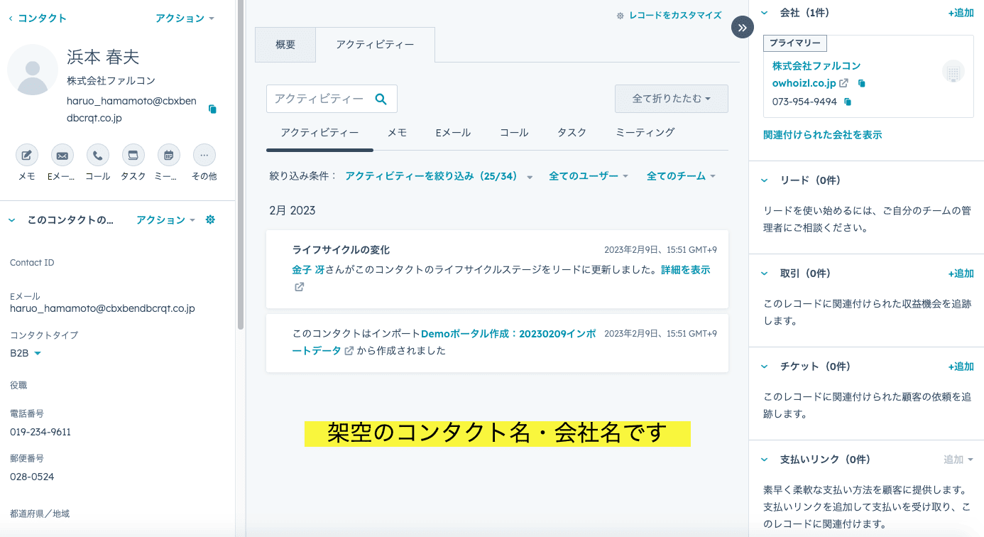
Task: Switch to the ミーティング sub-tab
Action: (x=645, y=133)
